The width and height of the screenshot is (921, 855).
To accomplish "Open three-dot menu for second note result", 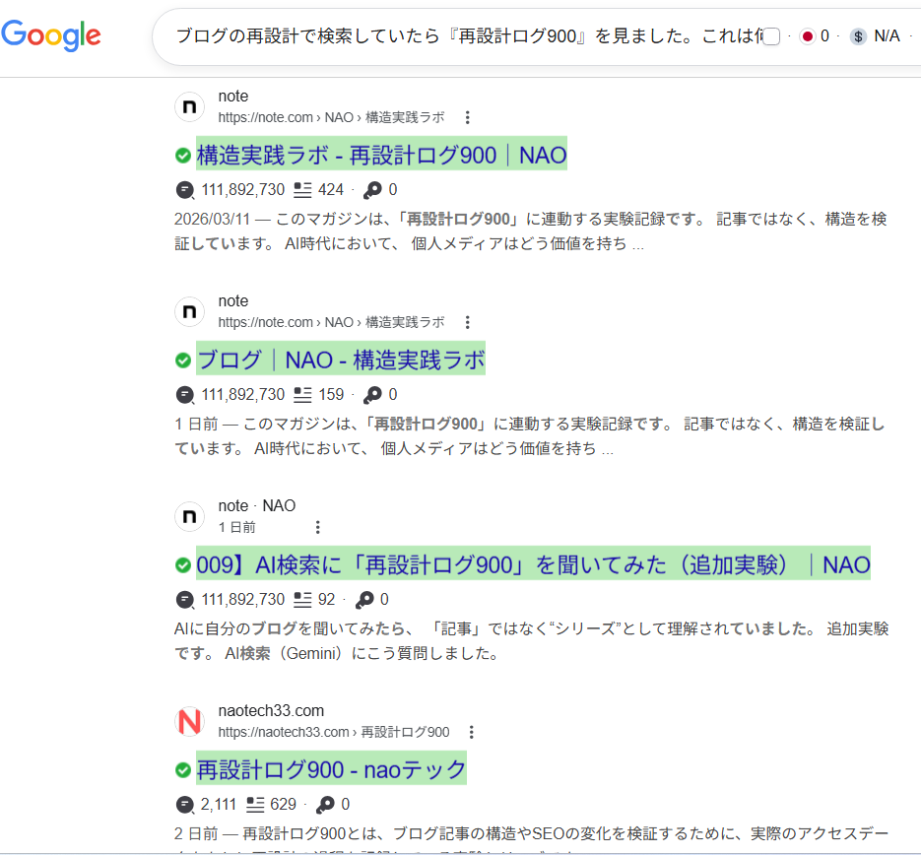I will tap(467, 322).
